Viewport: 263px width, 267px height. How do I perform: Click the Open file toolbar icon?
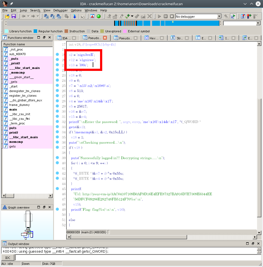(x=7, y=16)
